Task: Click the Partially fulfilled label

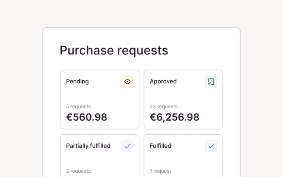Action: (88, 146)
